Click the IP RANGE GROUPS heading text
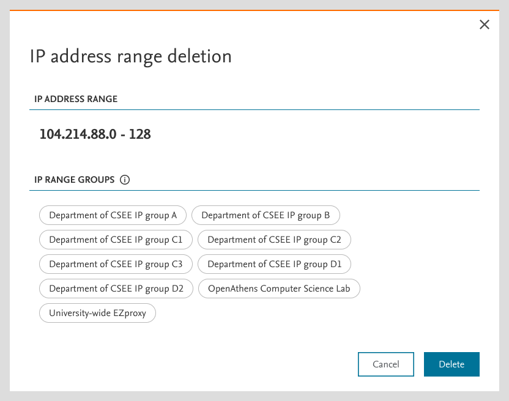 75,180
